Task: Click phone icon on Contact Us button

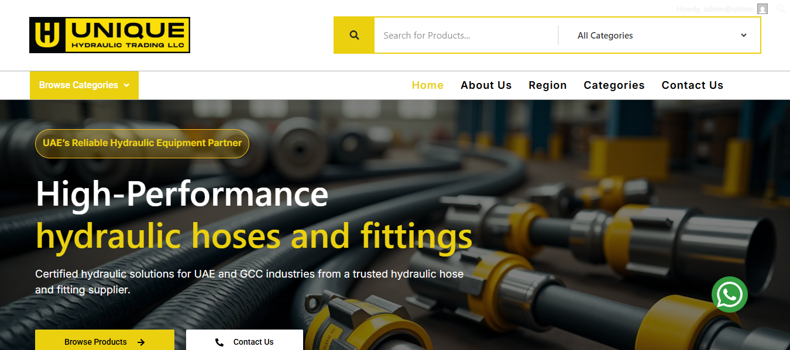Action: pyautogui.click(x=219, y=342)
